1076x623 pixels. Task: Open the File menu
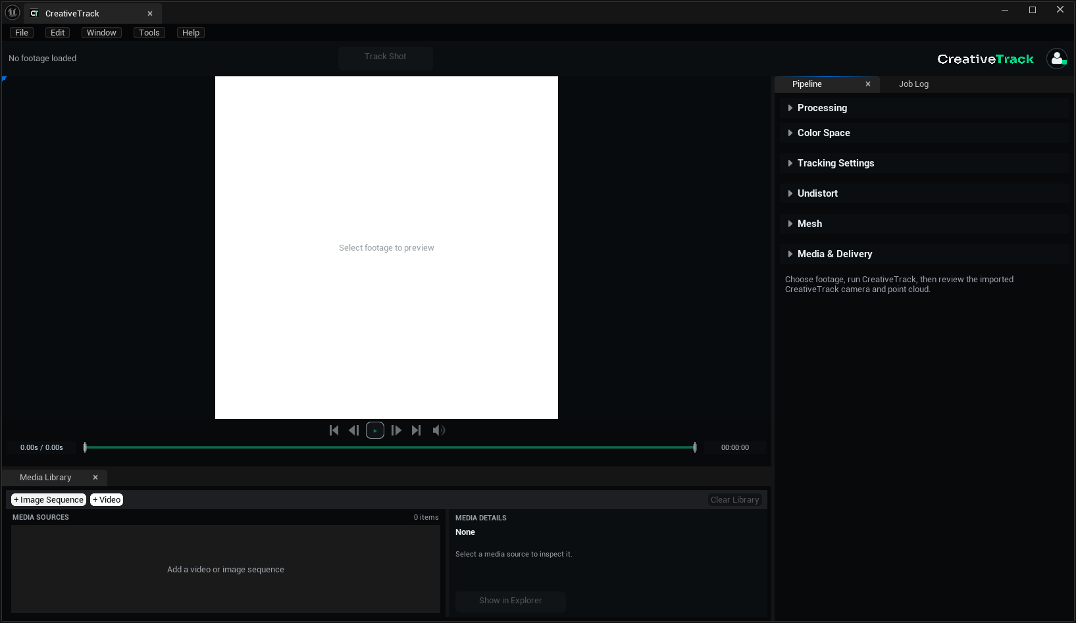[22, 33]
